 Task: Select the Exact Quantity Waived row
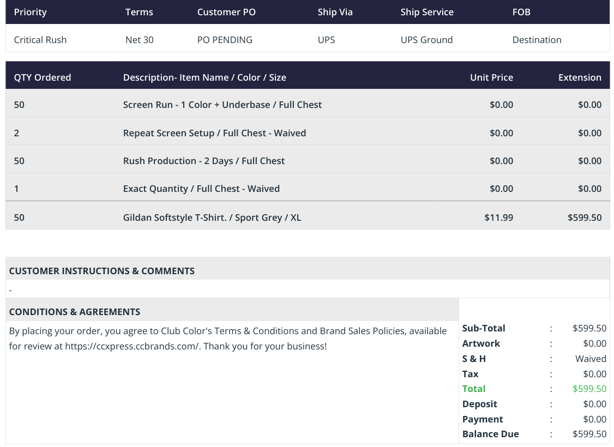click(308, 189)
